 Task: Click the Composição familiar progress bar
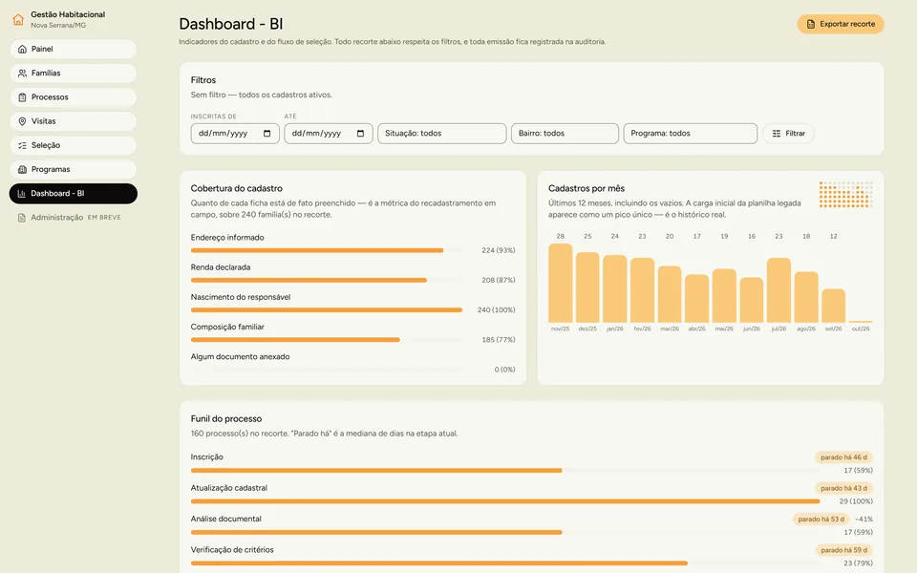(327, 340)
